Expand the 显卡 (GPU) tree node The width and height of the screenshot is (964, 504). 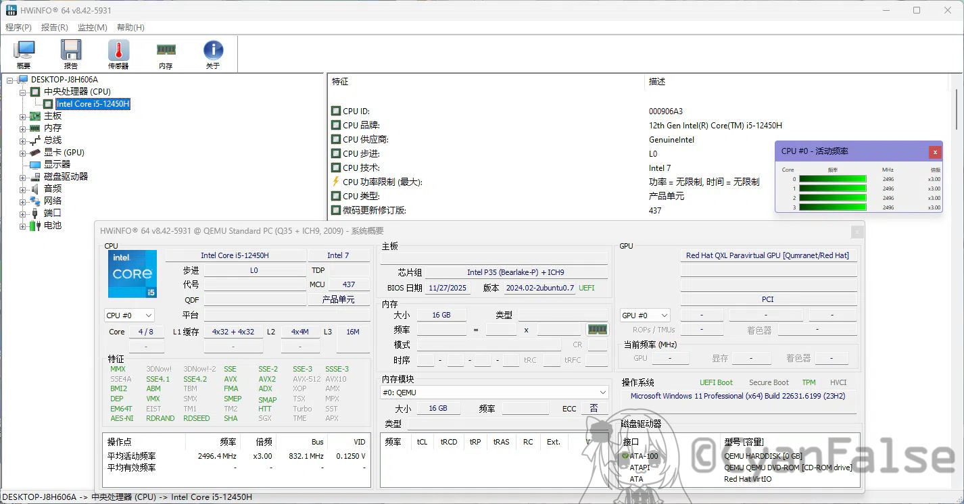[22, 153]
